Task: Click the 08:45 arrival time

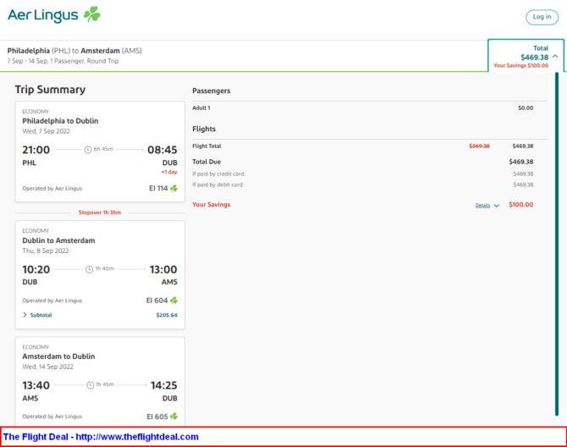Action: [162, 150]
